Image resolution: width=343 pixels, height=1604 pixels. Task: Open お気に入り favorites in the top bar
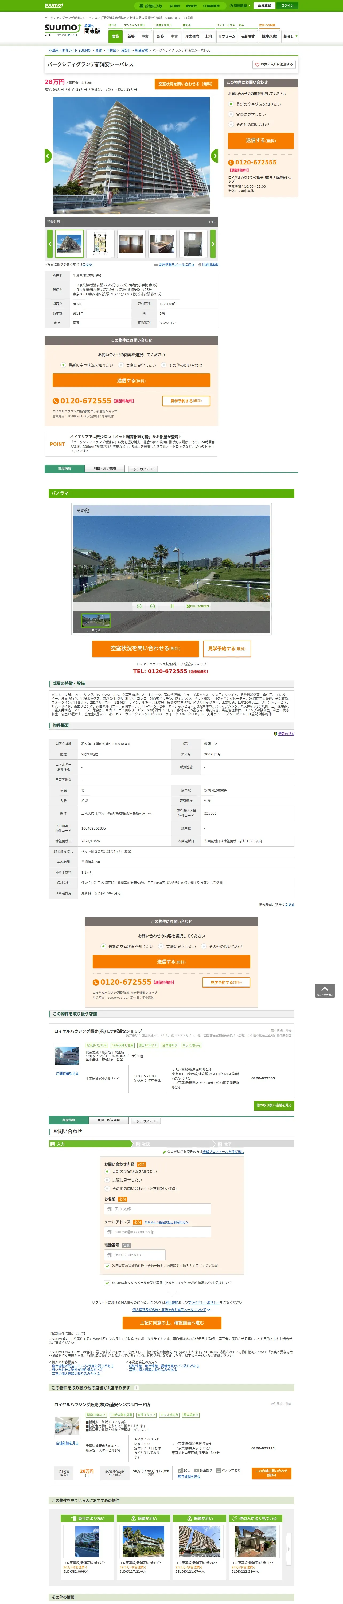pyautogui.click(x=151, y=6)
